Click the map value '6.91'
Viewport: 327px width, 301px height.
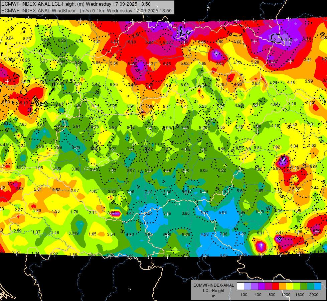(131, 106)
